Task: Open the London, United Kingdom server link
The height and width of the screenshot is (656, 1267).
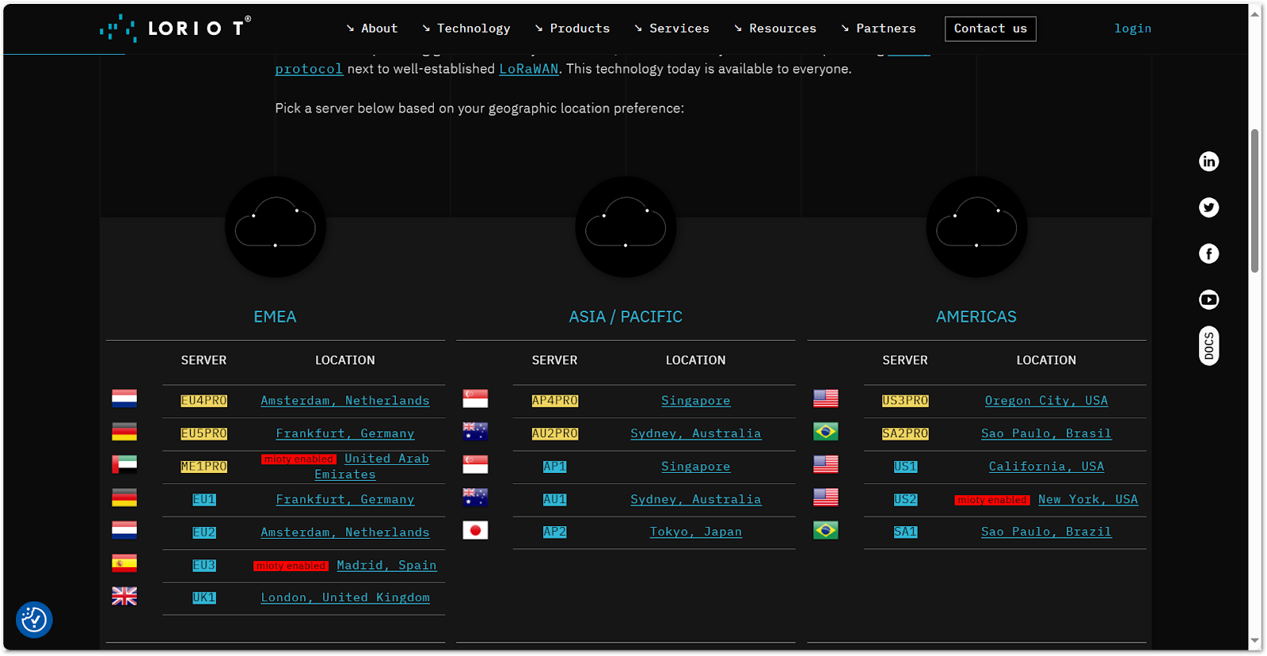Action: click(345, 597)
